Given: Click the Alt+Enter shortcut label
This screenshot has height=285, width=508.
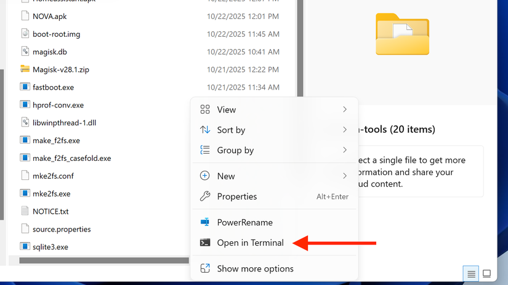Looking at the screenshot, I should (x=333, y=197).
